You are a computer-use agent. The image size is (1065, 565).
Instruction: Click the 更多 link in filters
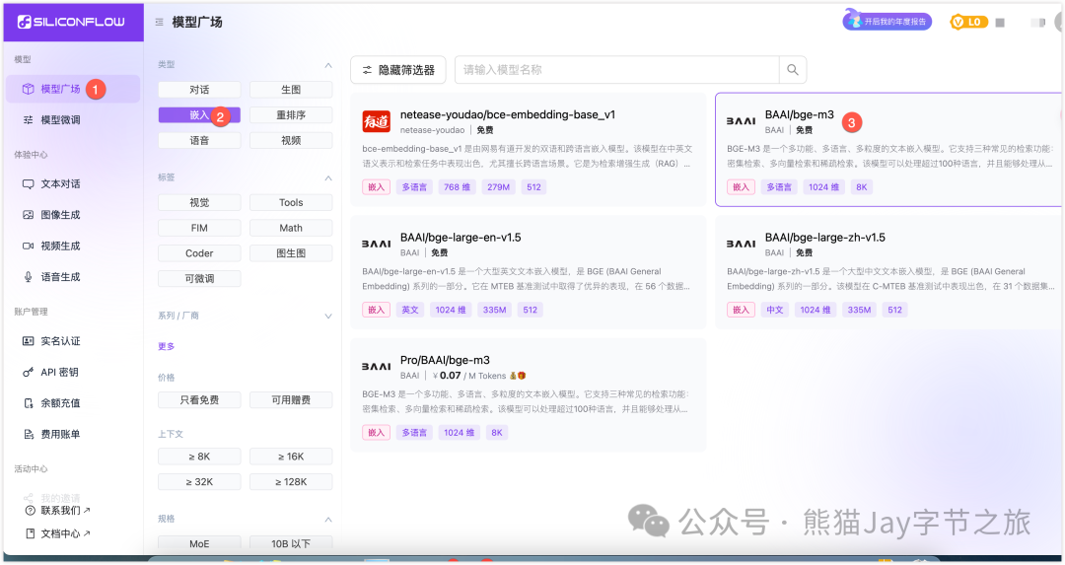[167, 346]
